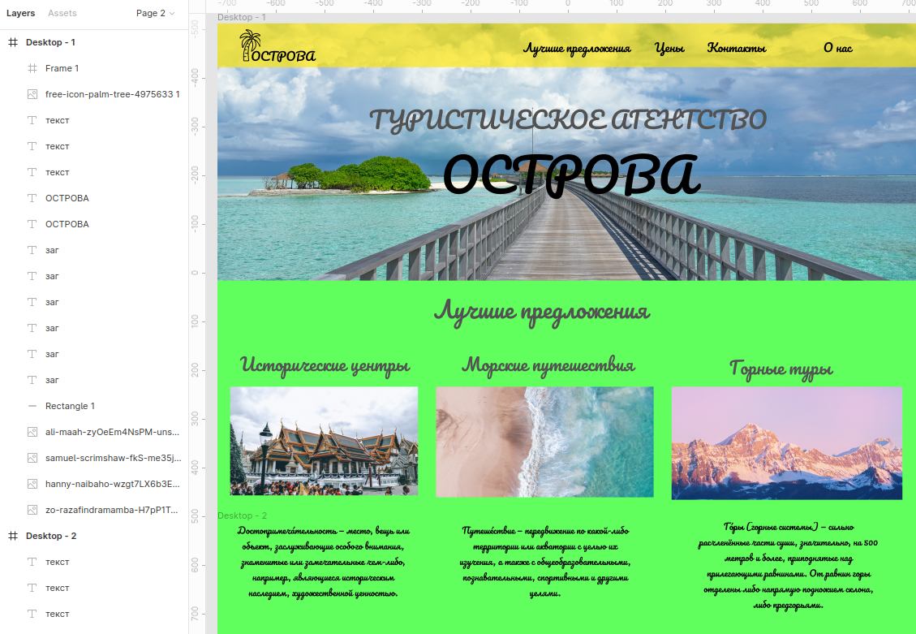Screen dimensions: 916x634
Task: Switch to the Assets tab
Action: point(62,13)
